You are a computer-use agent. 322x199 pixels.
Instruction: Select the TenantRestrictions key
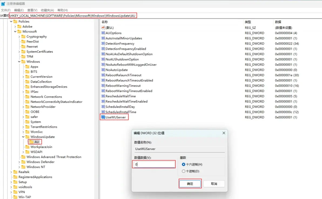tap(44, 127)
